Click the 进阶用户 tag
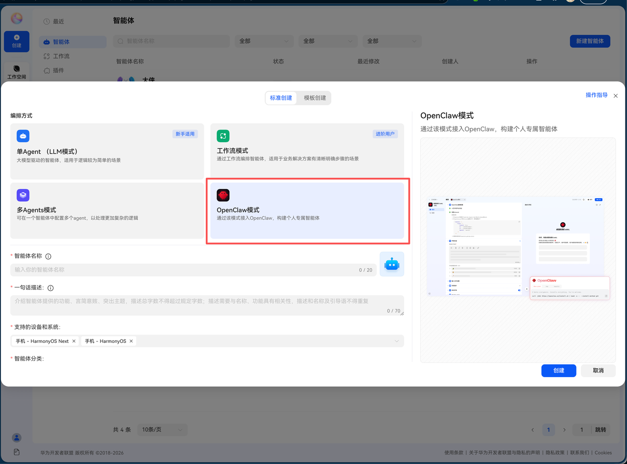 pyautogui.click(x=385, y=134)
